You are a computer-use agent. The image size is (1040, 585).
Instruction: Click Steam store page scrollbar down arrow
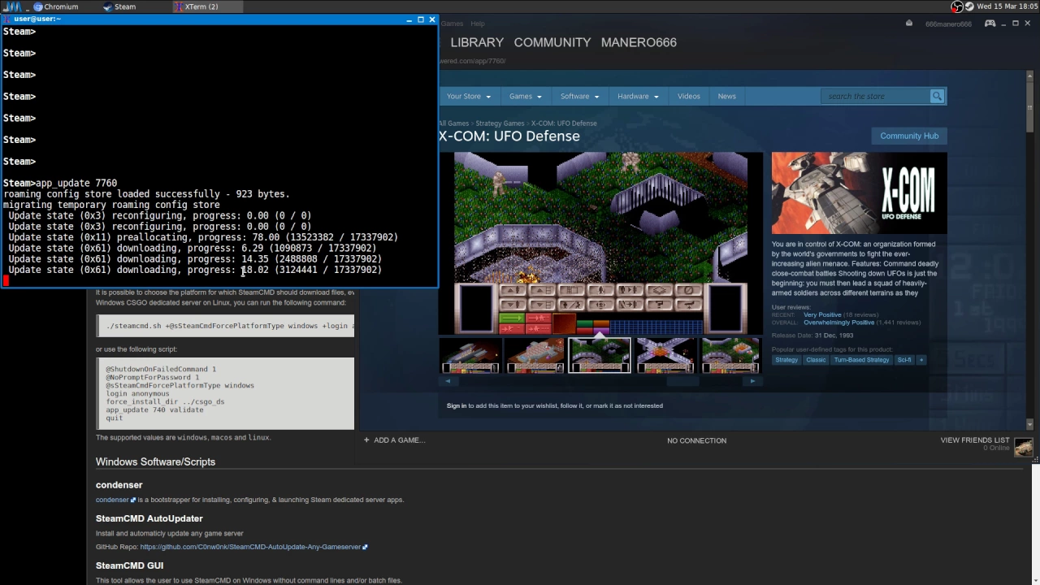click(x=1029, y=424)
